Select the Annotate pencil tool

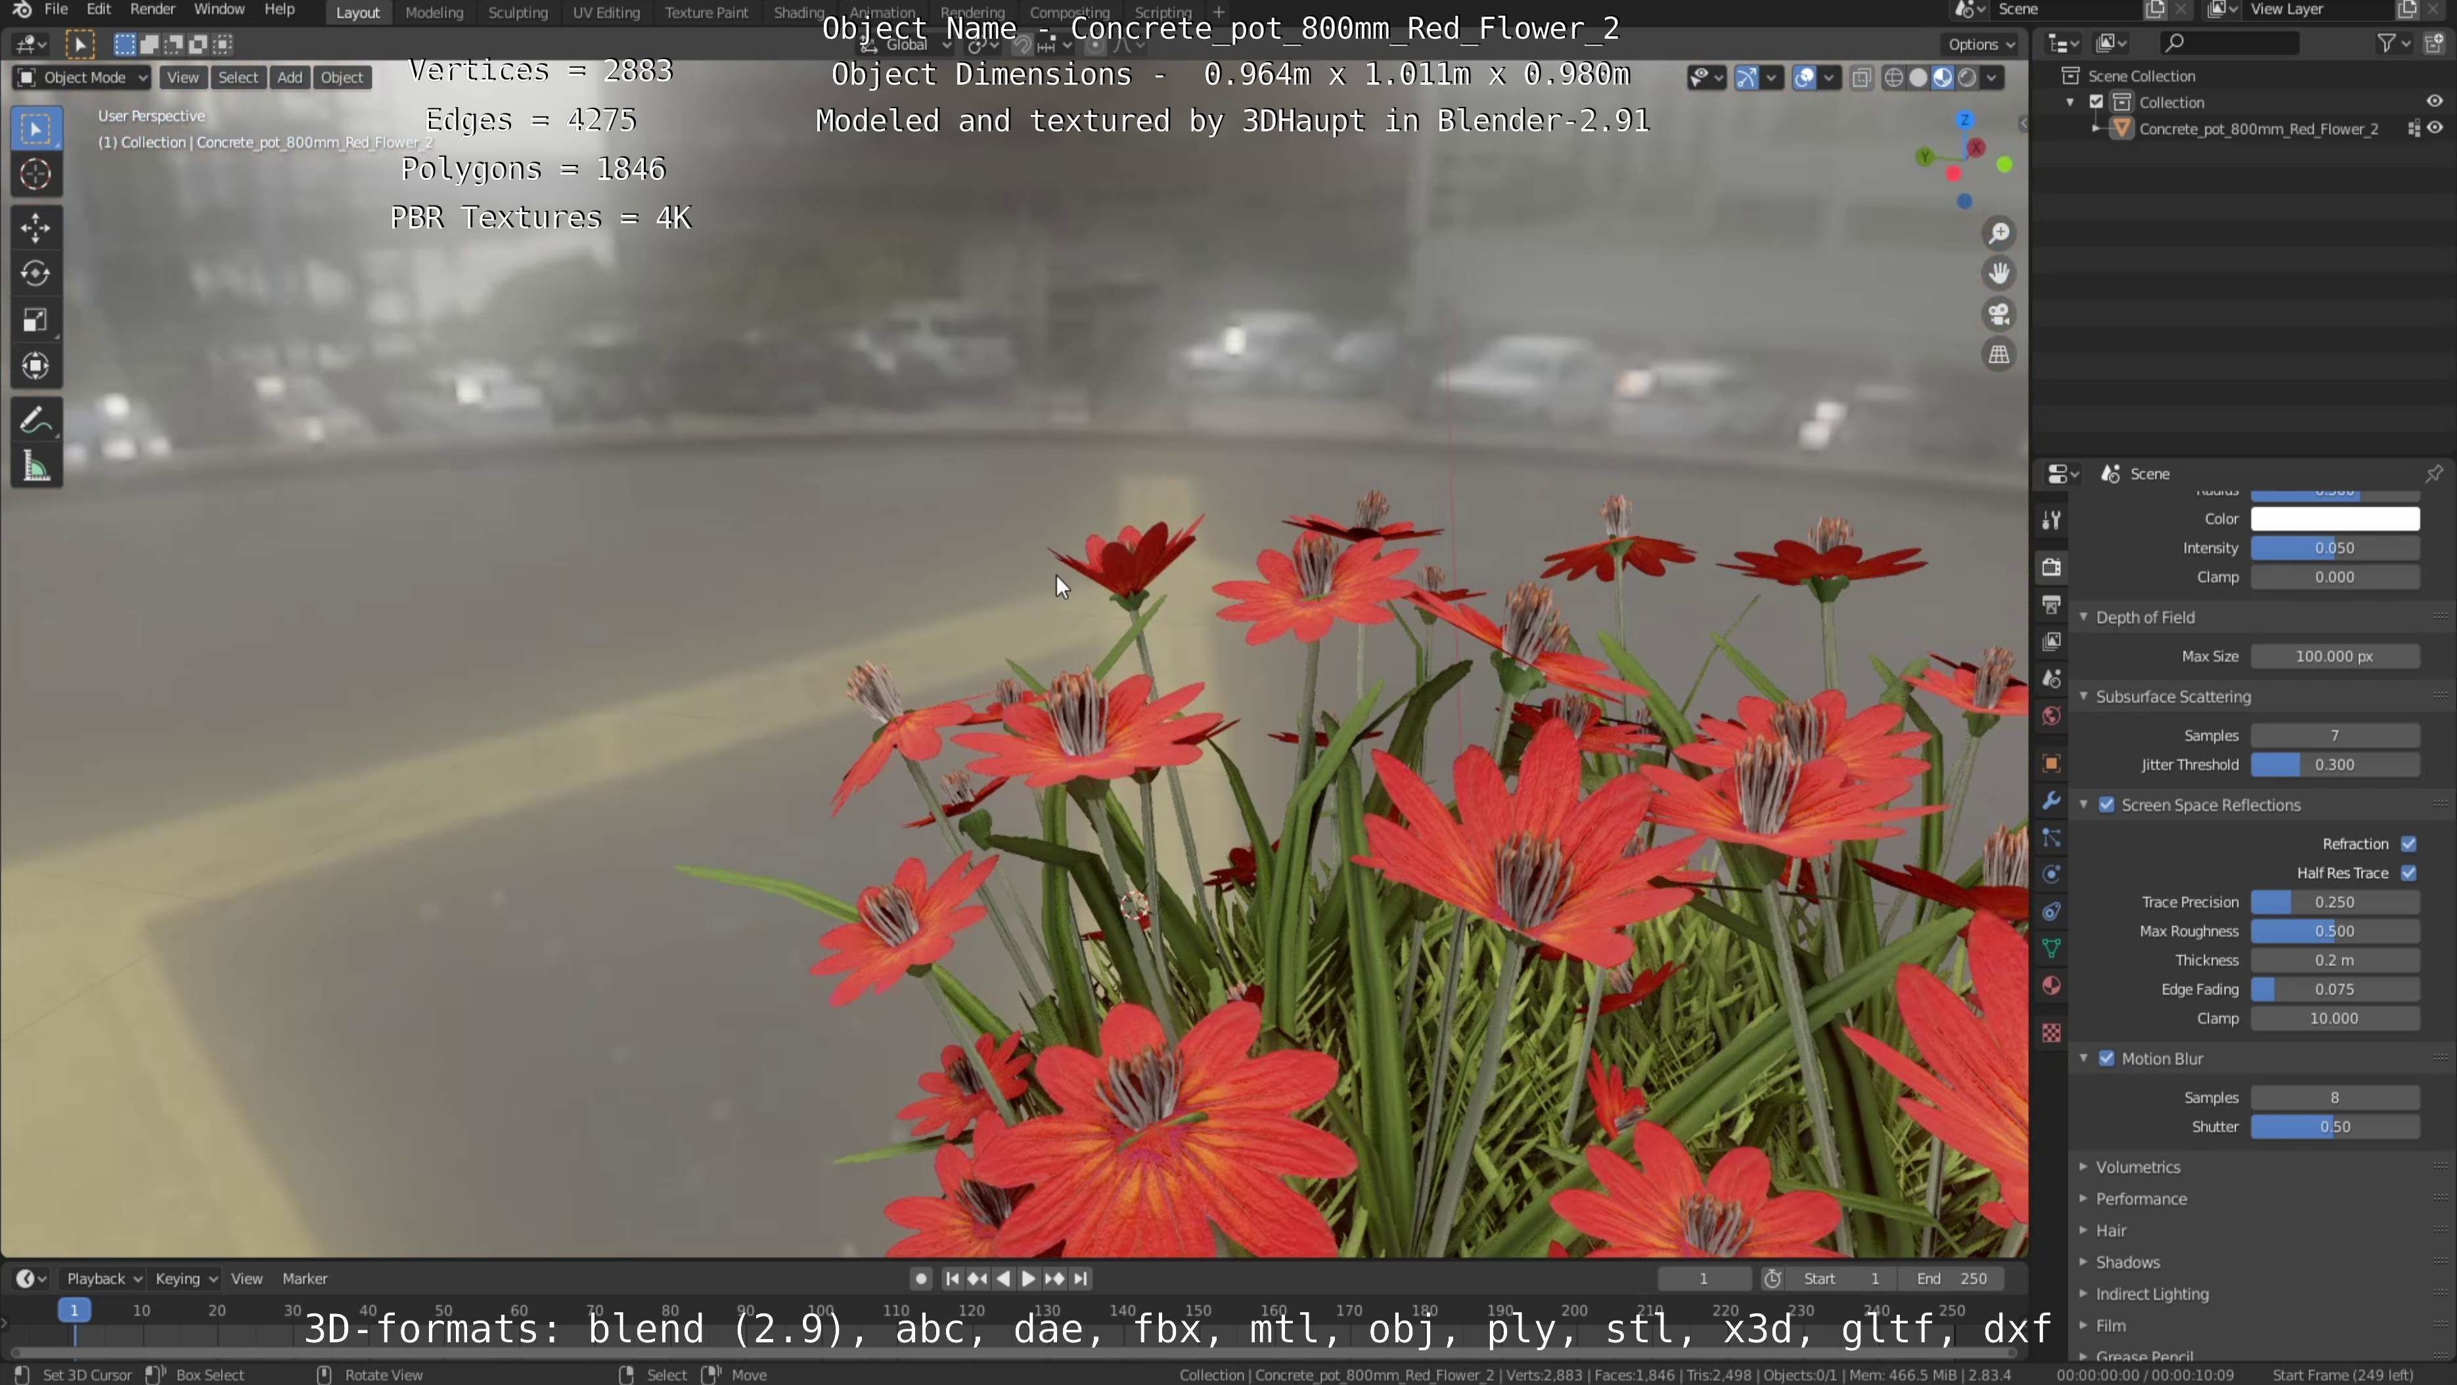[36, 420]
